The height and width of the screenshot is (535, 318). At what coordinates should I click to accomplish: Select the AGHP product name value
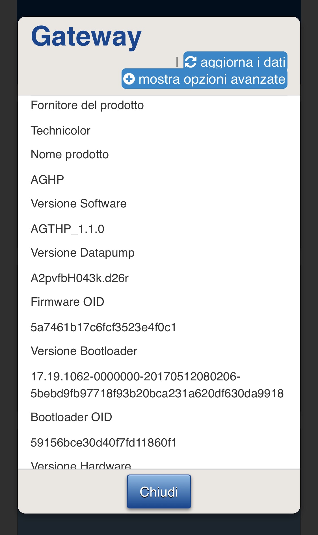(47, 180)
